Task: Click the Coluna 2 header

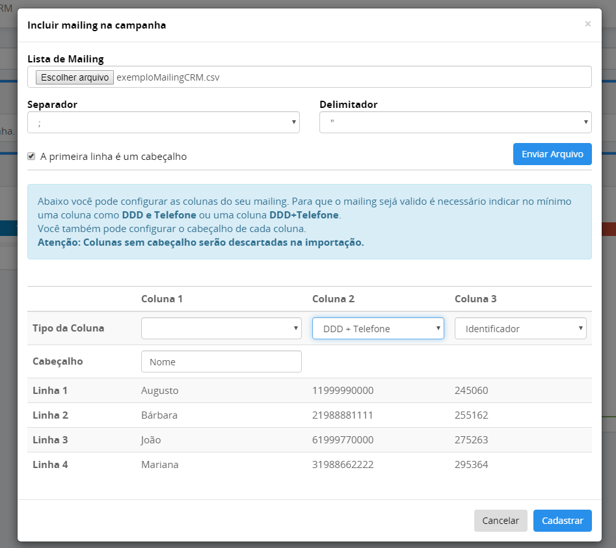Action: pyautogui.click(x=333, y=299)
